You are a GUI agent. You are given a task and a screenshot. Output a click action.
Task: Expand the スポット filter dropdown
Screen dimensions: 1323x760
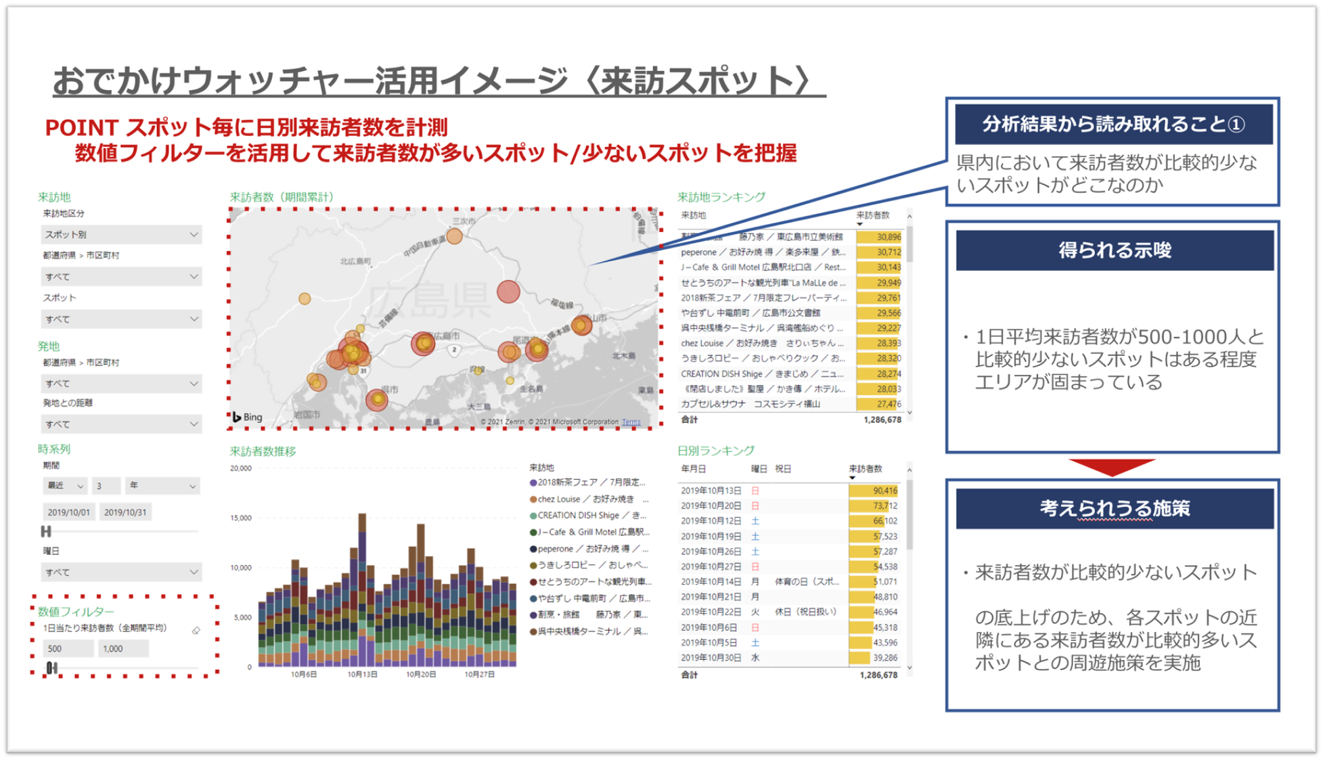click(x=121, y=319)
